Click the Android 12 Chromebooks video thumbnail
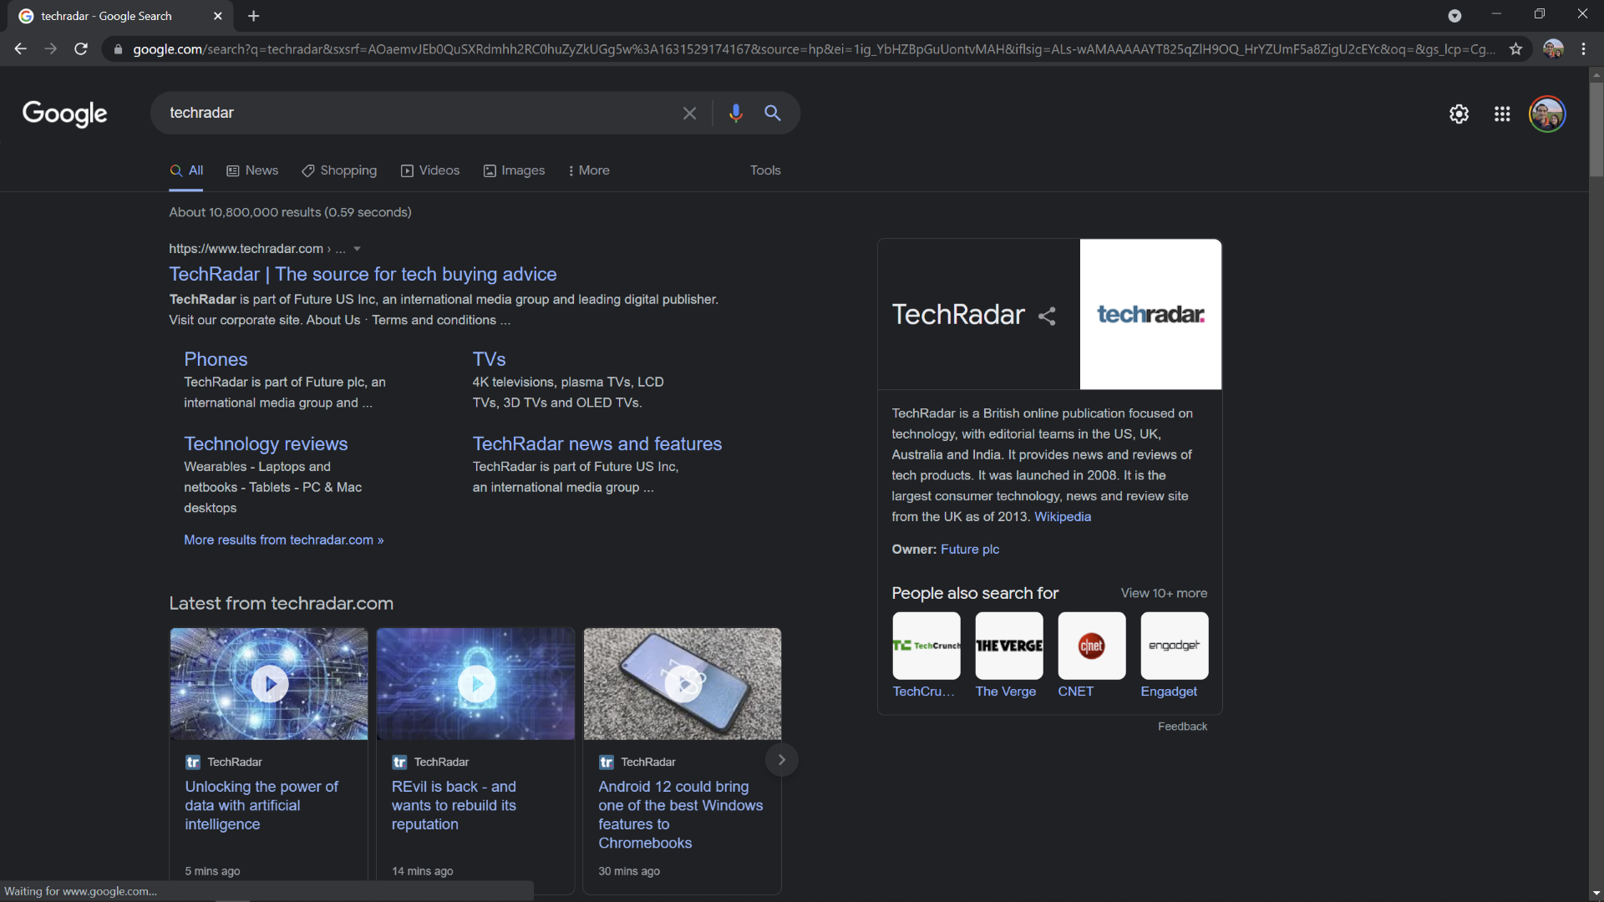This screenshot has width=1604, height=902. click(x=682, y=683)
